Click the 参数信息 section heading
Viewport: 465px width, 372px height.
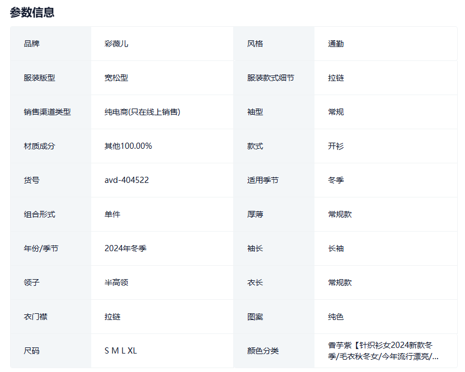point(32,12)
